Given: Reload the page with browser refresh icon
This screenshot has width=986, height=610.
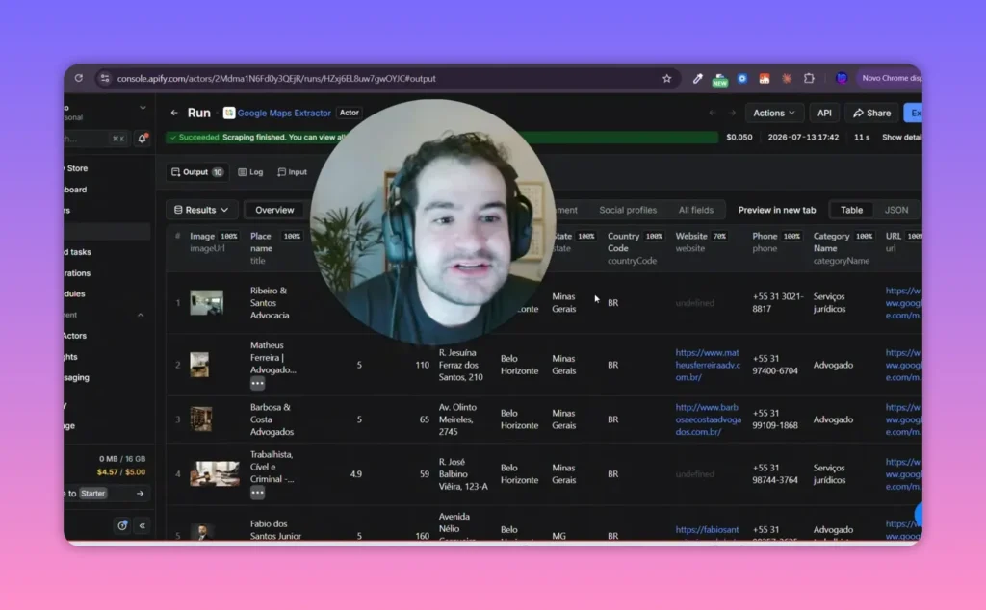Looking at the screenshot, I should click(79, 79).
